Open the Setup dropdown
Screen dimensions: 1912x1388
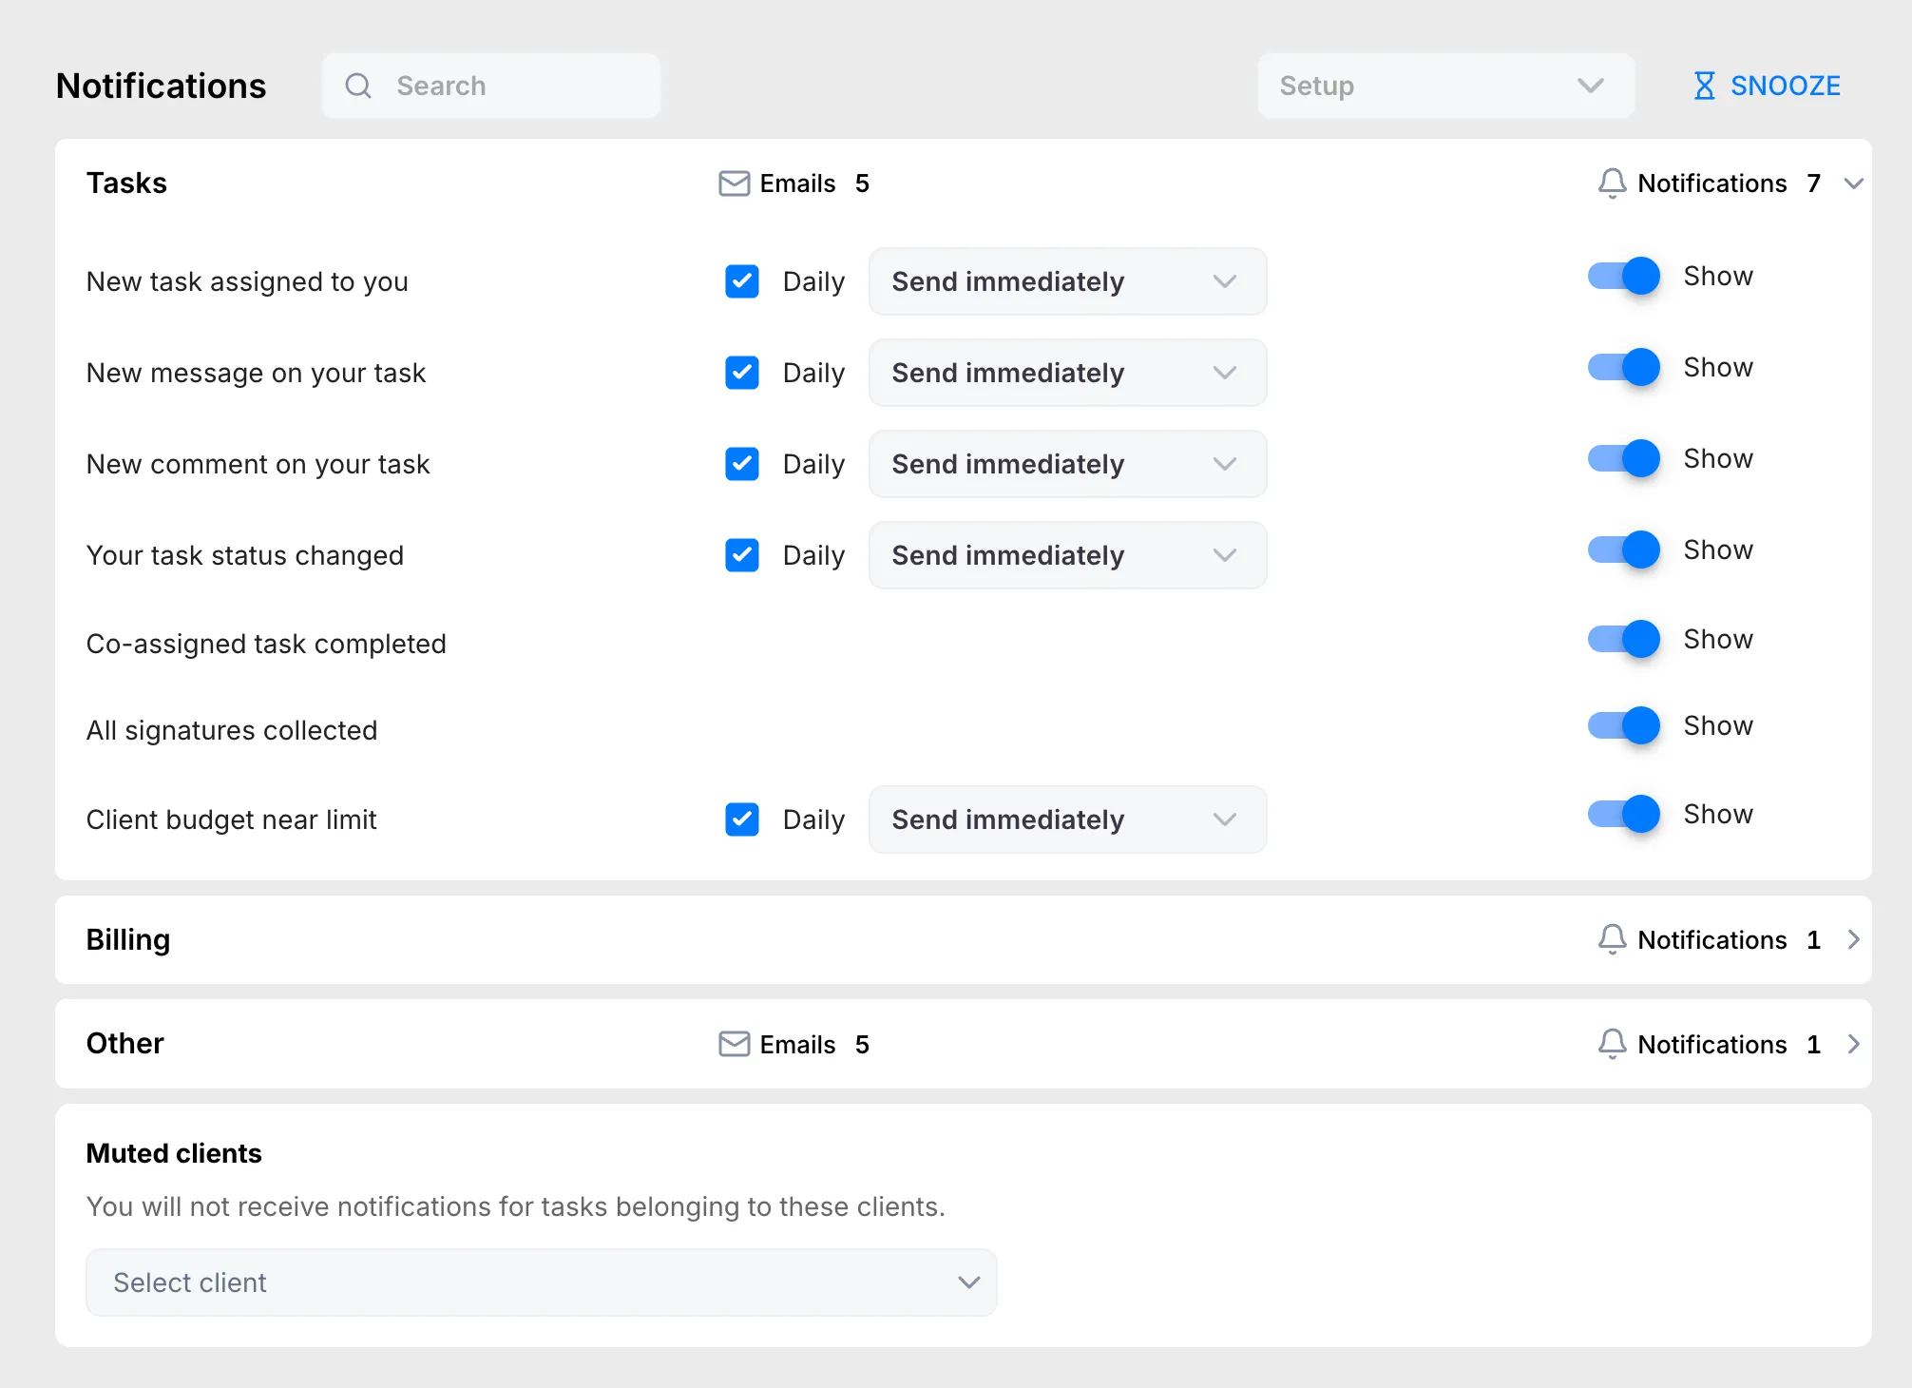point(1445,86)
